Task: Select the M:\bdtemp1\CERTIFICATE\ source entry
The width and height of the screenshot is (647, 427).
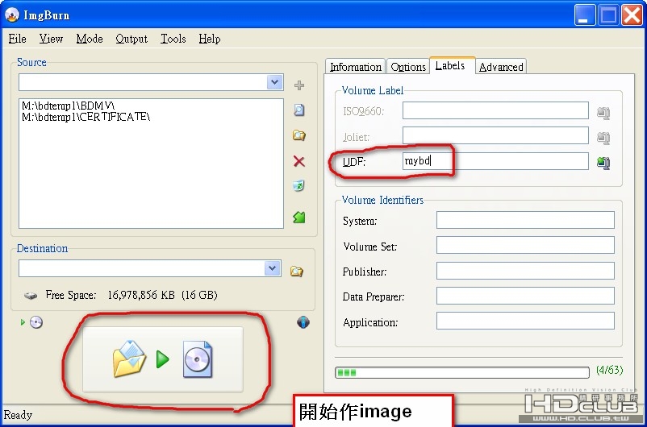Action: 86,117
